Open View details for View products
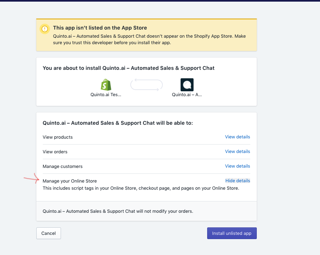The image size is (320, 255). coord(237,137)
